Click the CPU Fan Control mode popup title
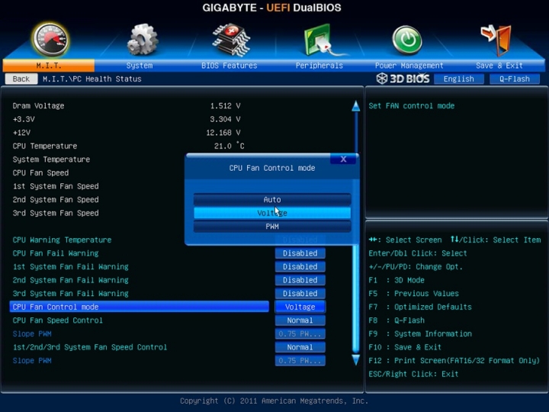Screen dimensions: 549x412 272,168
